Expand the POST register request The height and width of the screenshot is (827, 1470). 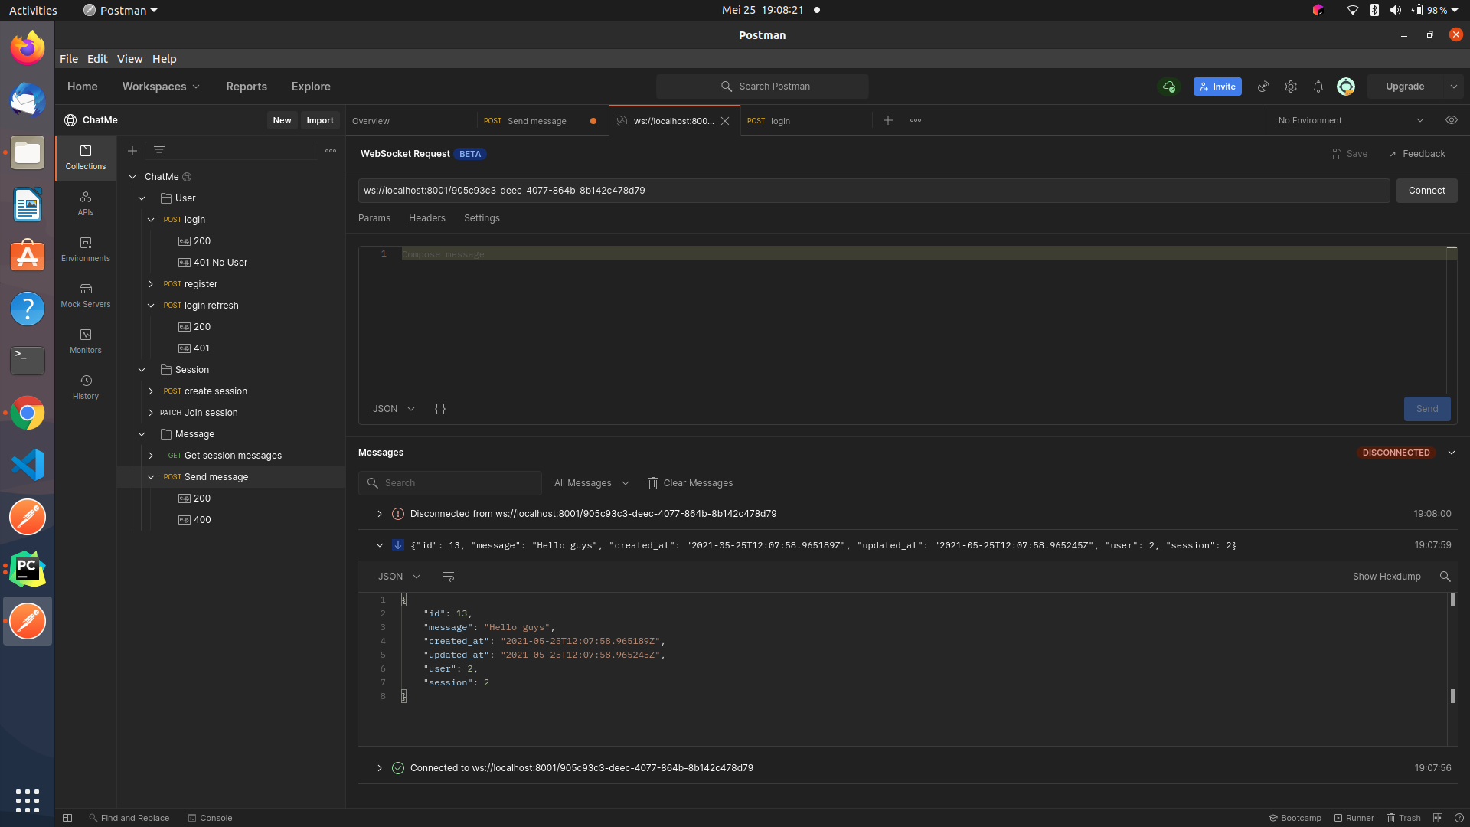pos(151,284)
